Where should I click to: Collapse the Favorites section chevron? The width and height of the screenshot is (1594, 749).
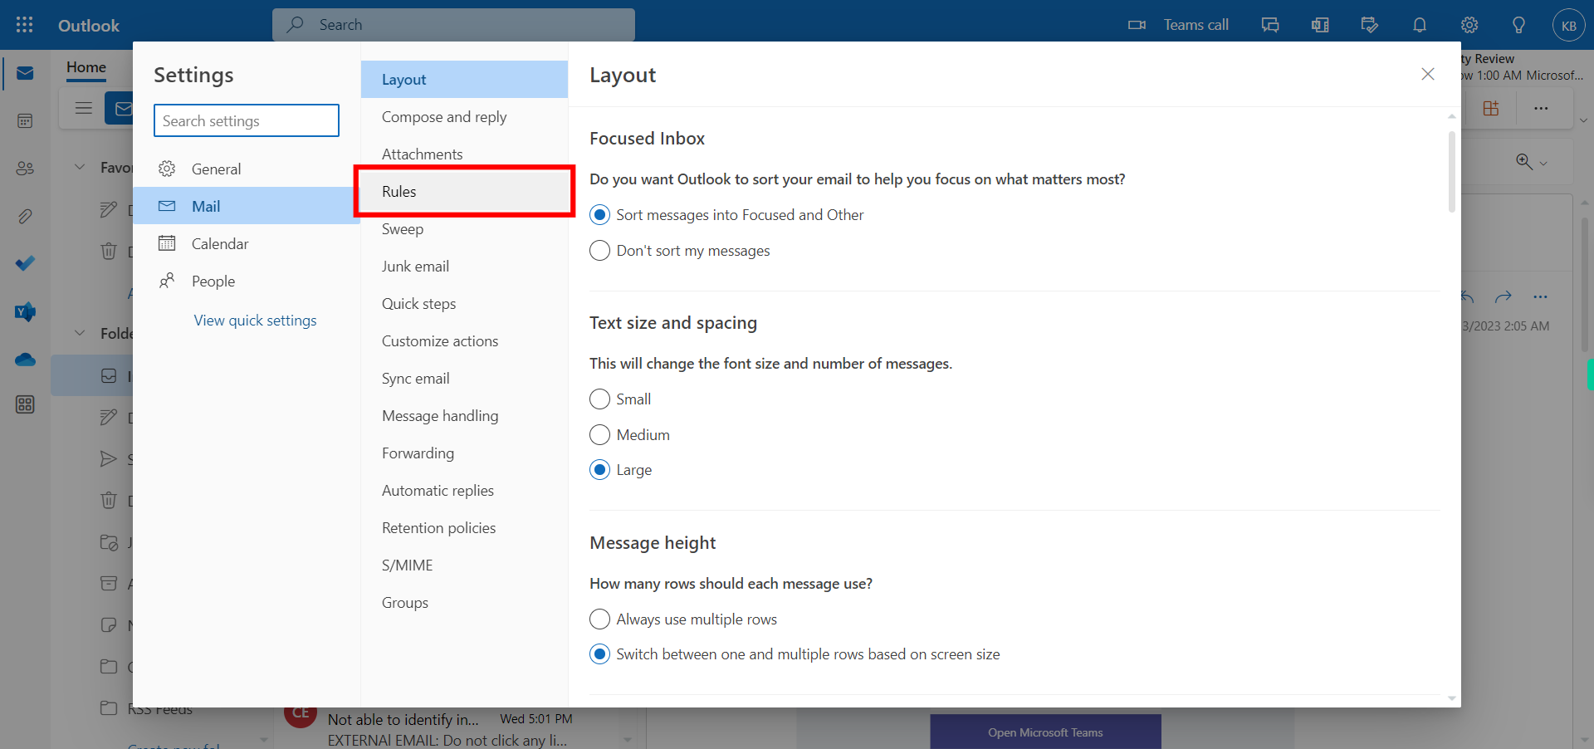[x=80, y=167]
